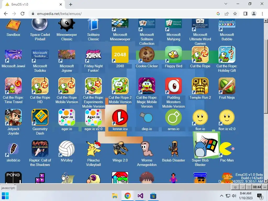Screen dimensions: 268x201
Task: Open the Pong game icon
Action: point(13,177)
